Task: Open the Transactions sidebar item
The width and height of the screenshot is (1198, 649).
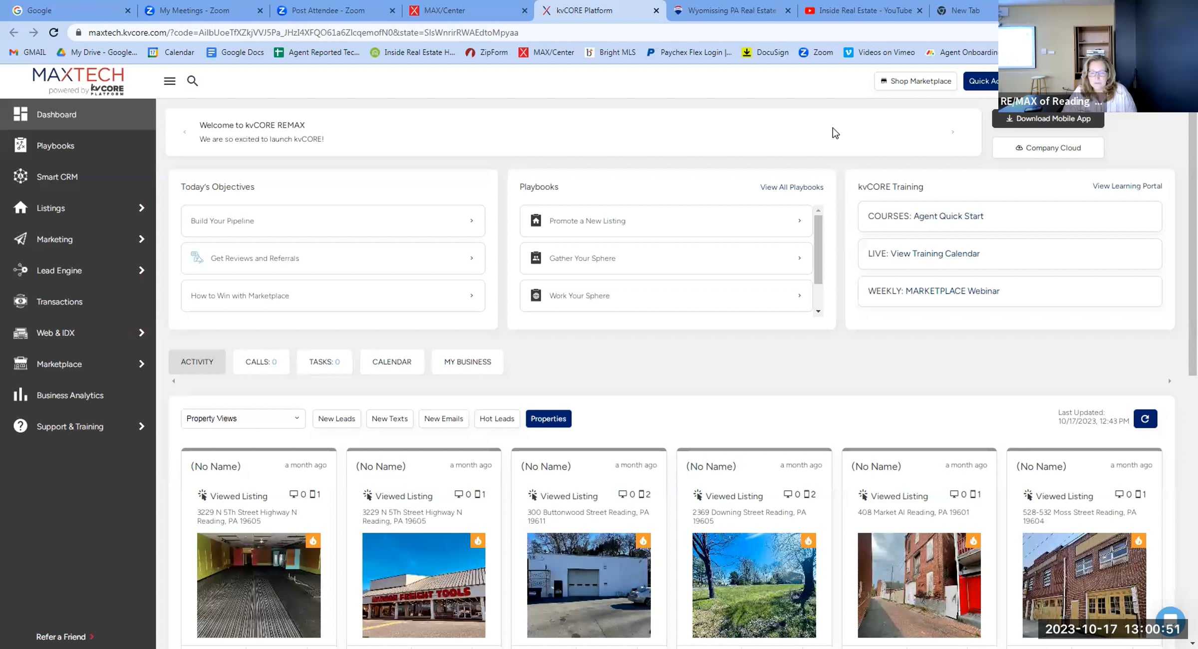Action: click(x=59, y=302)
